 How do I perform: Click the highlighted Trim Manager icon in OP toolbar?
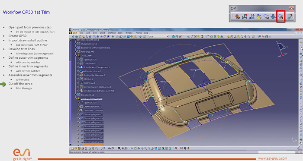[x=280, y=17]
